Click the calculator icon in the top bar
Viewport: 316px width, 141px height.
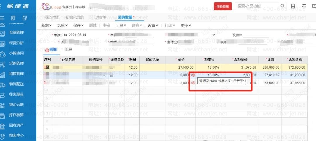(293, 6)
